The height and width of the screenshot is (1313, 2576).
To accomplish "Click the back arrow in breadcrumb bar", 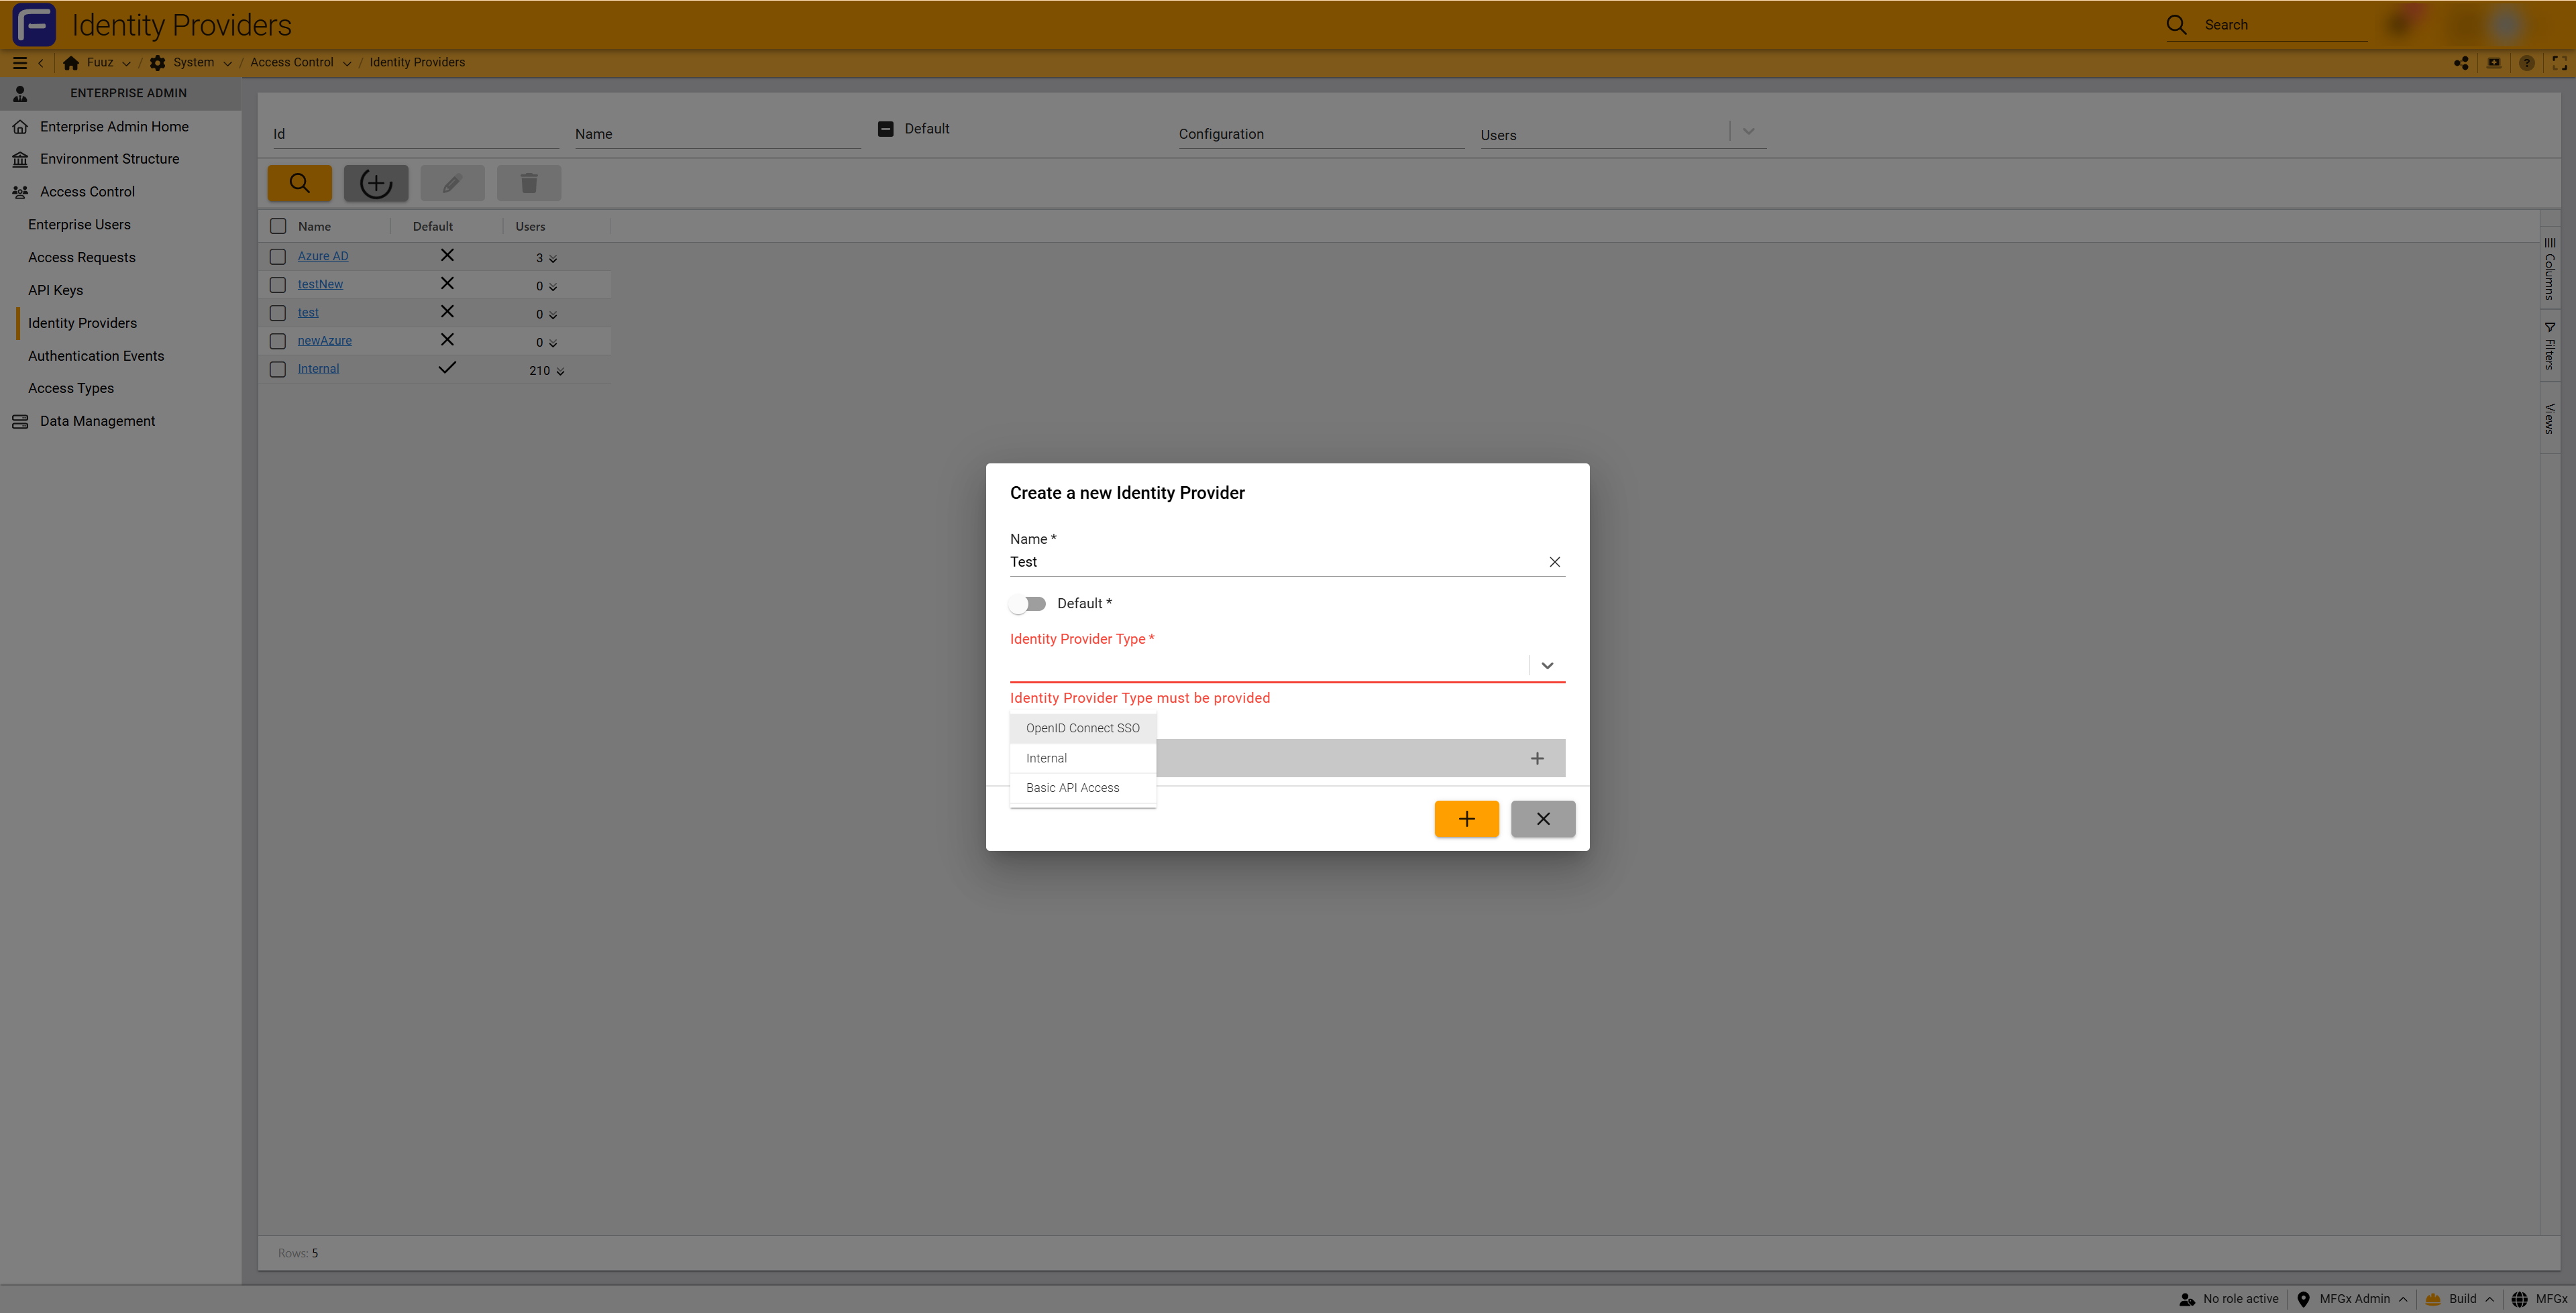I will pos(41,62).
